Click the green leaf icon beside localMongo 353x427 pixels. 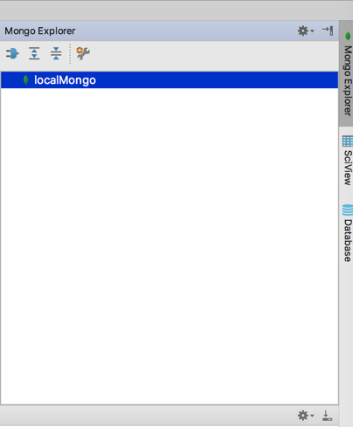[x=25, y=80]
